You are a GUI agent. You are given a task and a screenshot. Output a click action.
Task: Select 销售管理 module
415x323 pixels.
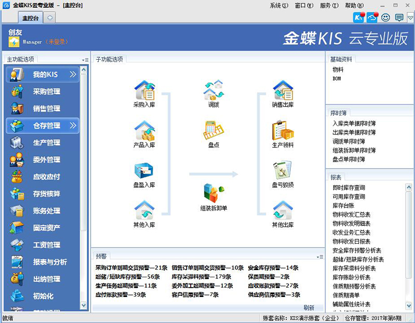coord(43,109)
